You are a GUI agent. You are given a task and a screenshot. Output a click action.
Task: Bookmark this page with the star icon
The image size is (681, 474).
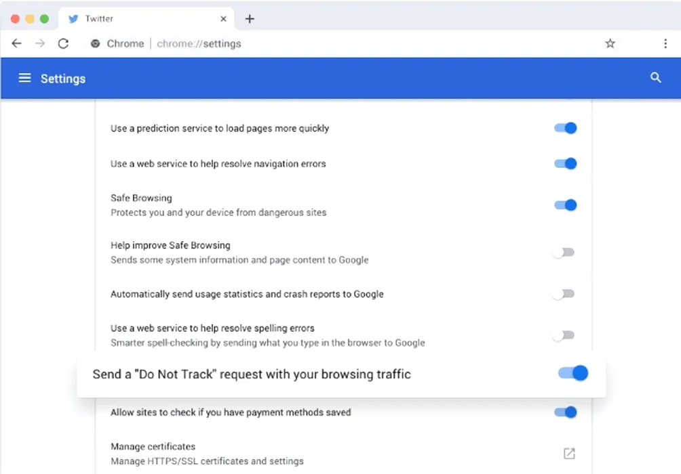[610, 43]
